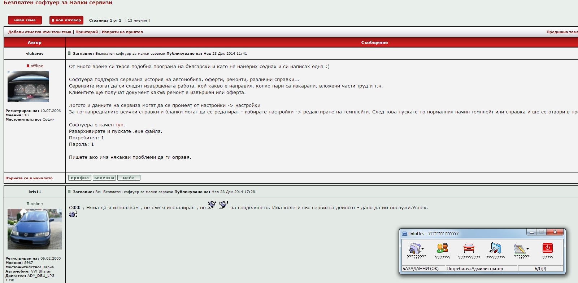Open the wrench and screwdriver repairs icon
The width and height of the screenshot is (578, 283).
coord(495,248)
